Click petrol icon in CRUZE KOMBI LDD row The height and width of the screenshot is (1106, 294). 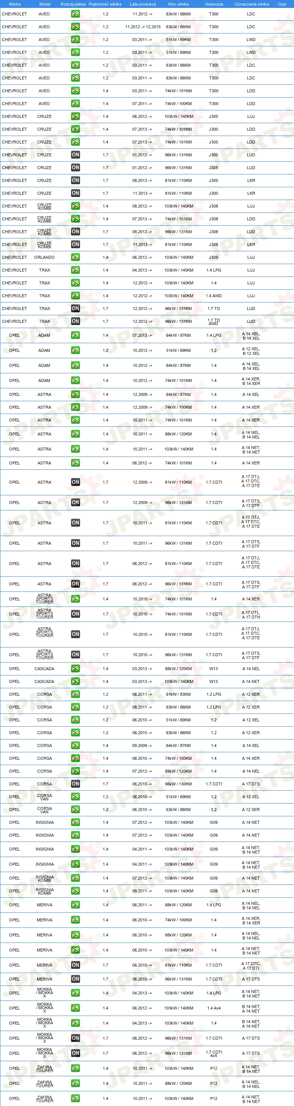[x=76, y=219]
